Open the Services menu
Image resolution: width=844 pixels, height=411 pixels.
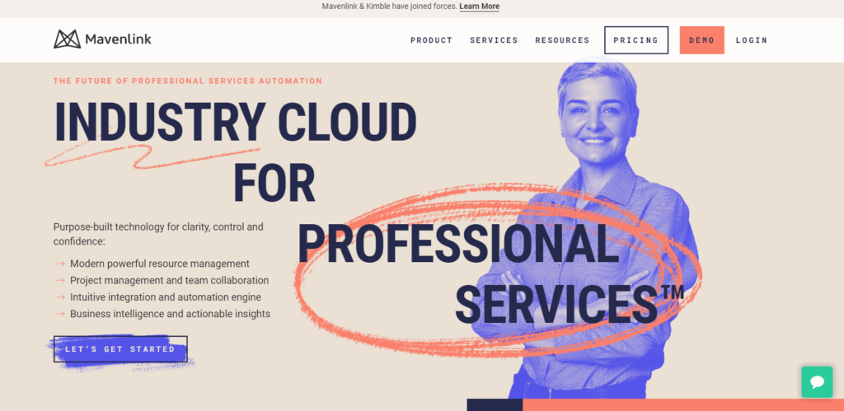pyautogui.click(x=494, y=40)
